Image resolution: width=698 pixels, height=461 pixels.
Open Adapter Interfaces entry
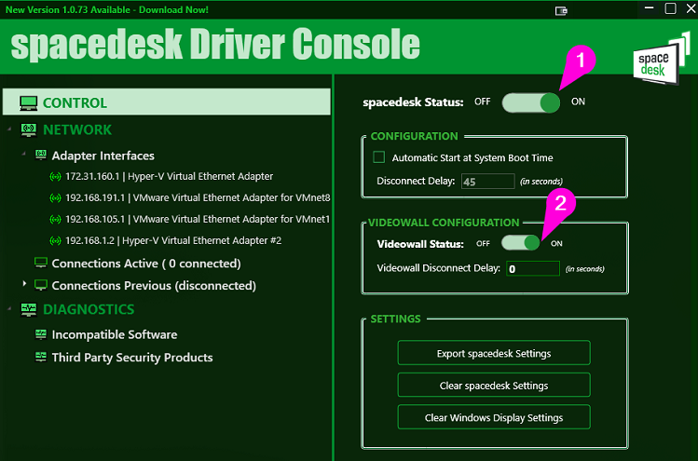click(103, 156)
